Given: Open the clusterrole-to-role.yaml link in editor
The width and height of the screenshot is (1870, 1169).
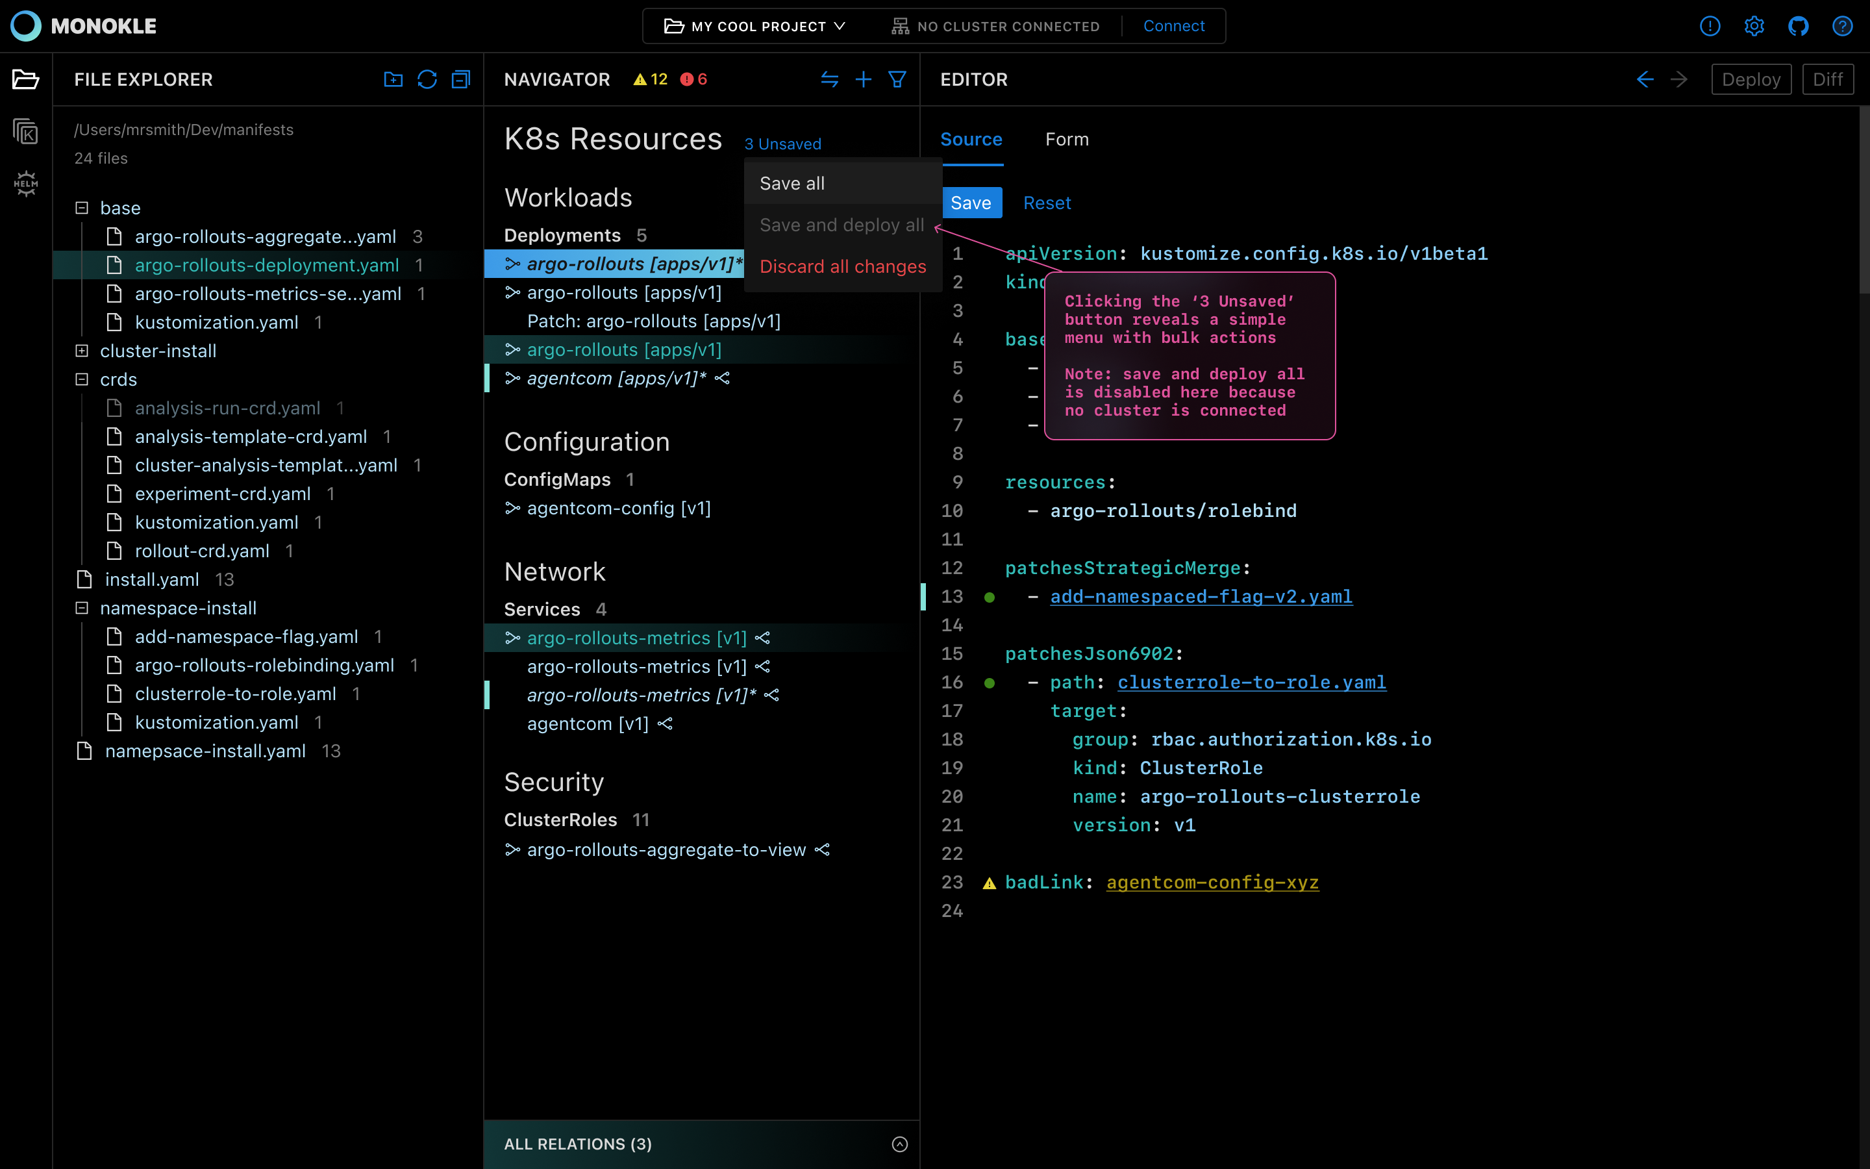Looking at the screenshot, I should pyautogui.click(x=1252, y=682).
